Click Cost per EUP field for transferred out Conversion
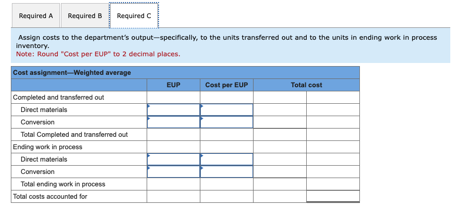The height and width of the screenshot is (207, 473). (227, 122)
